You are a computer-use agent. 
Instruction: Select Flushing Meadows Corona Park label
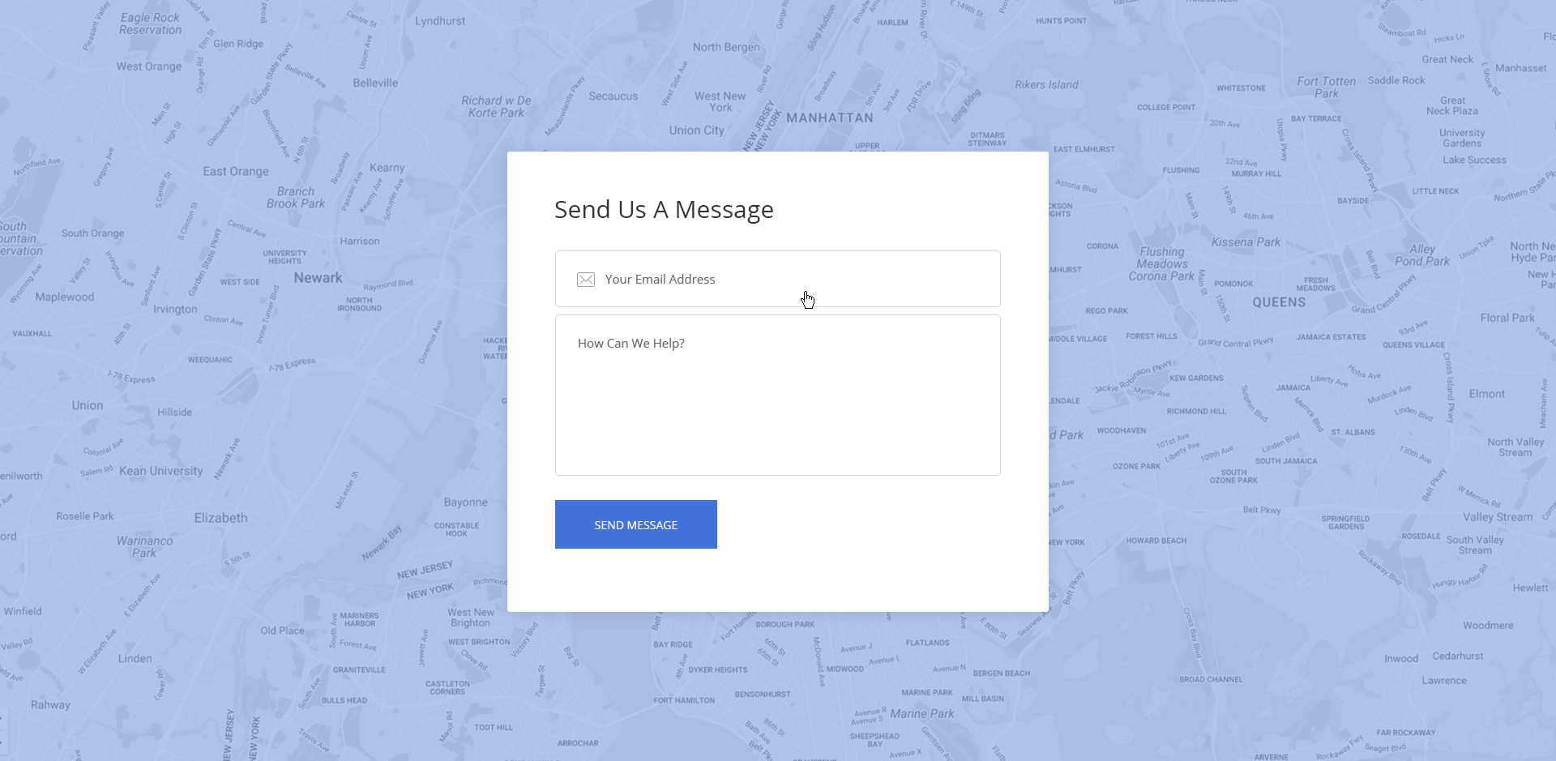(1161, 263)
